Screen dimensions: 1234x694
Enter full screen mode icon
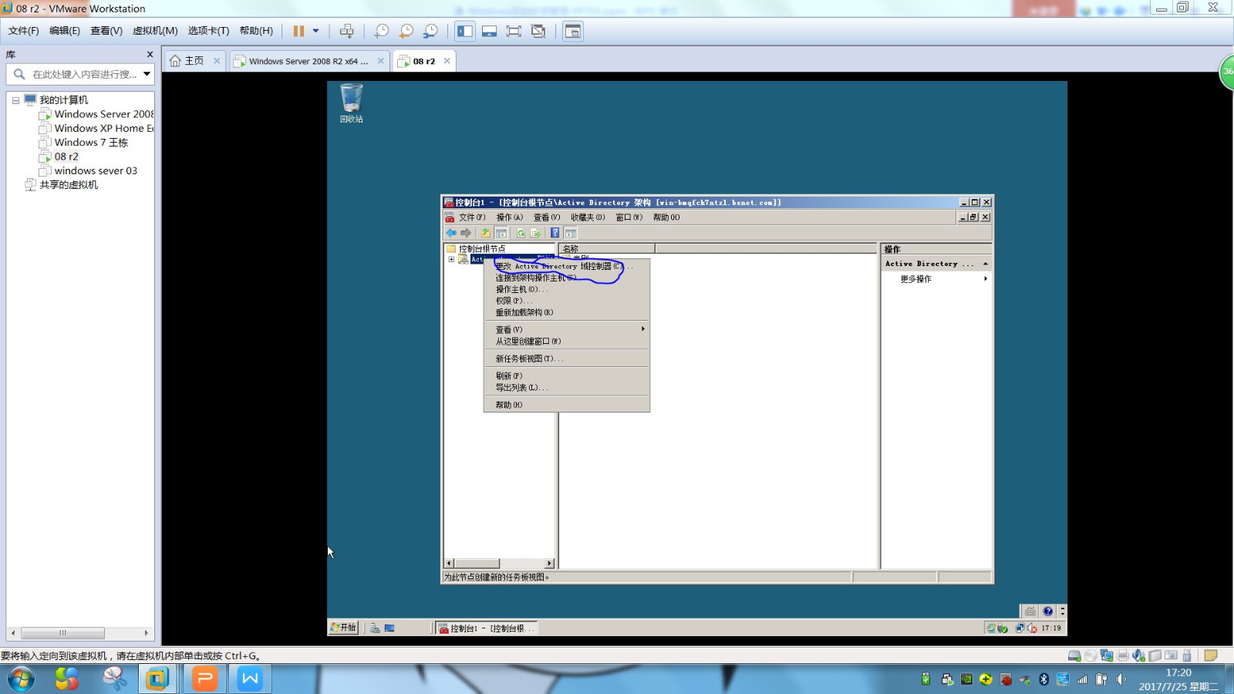click(514, 31)
